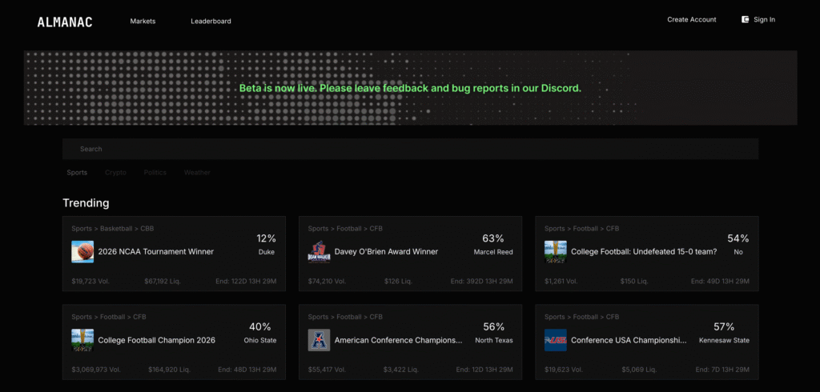Click the College Football Champion 2026 icon
The width and height of the screenshot is (820, 392).
[x=82, y=340]
